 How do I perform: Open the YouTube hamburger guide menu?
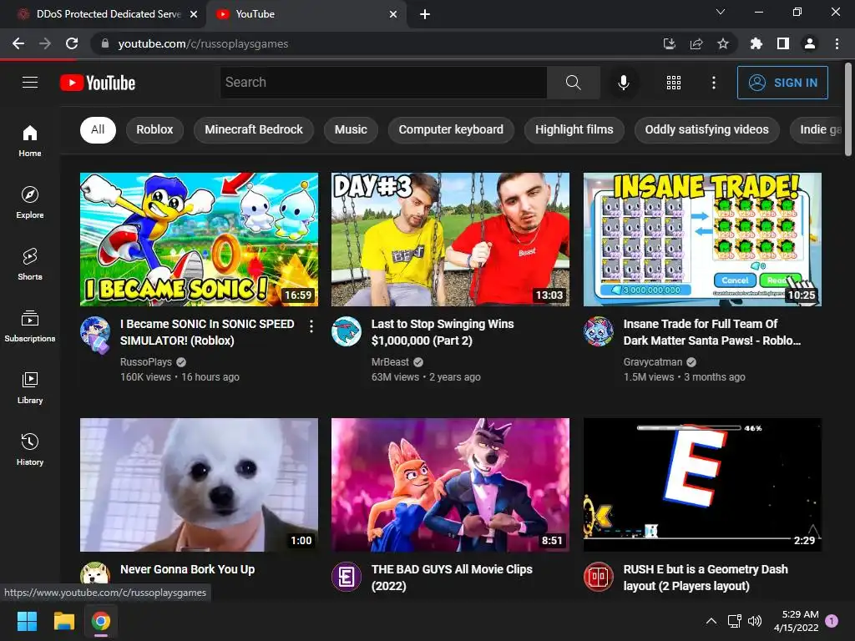[30, 83]
